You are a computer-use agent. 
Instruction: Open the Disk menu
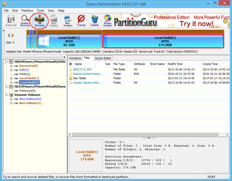15,11
